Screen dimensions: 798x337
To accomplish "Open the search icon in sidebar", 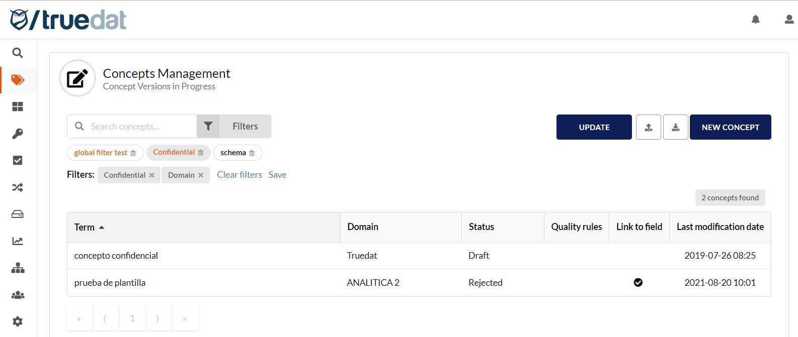I will click(x=18, y=53).
